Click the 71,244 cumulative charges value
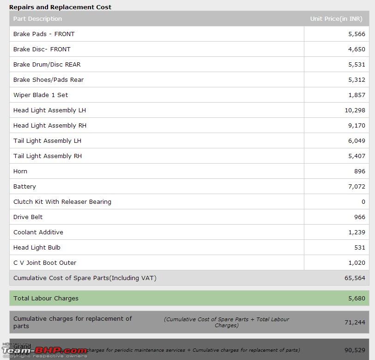 point(355,323)
